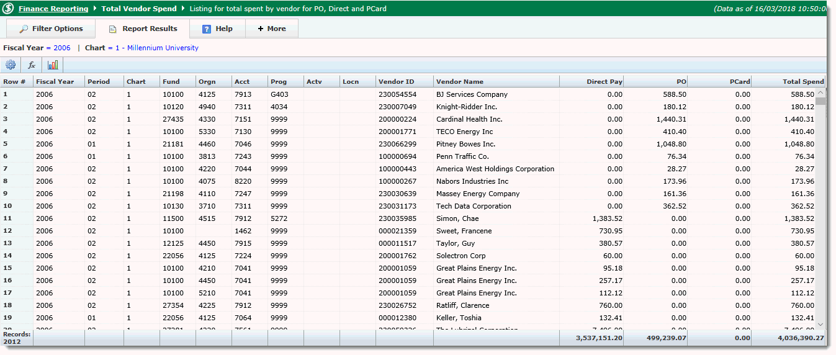Viewport: 836px width, 355px height.
Task: Click the scrollbar down arrow
Action: click(820, 324)
